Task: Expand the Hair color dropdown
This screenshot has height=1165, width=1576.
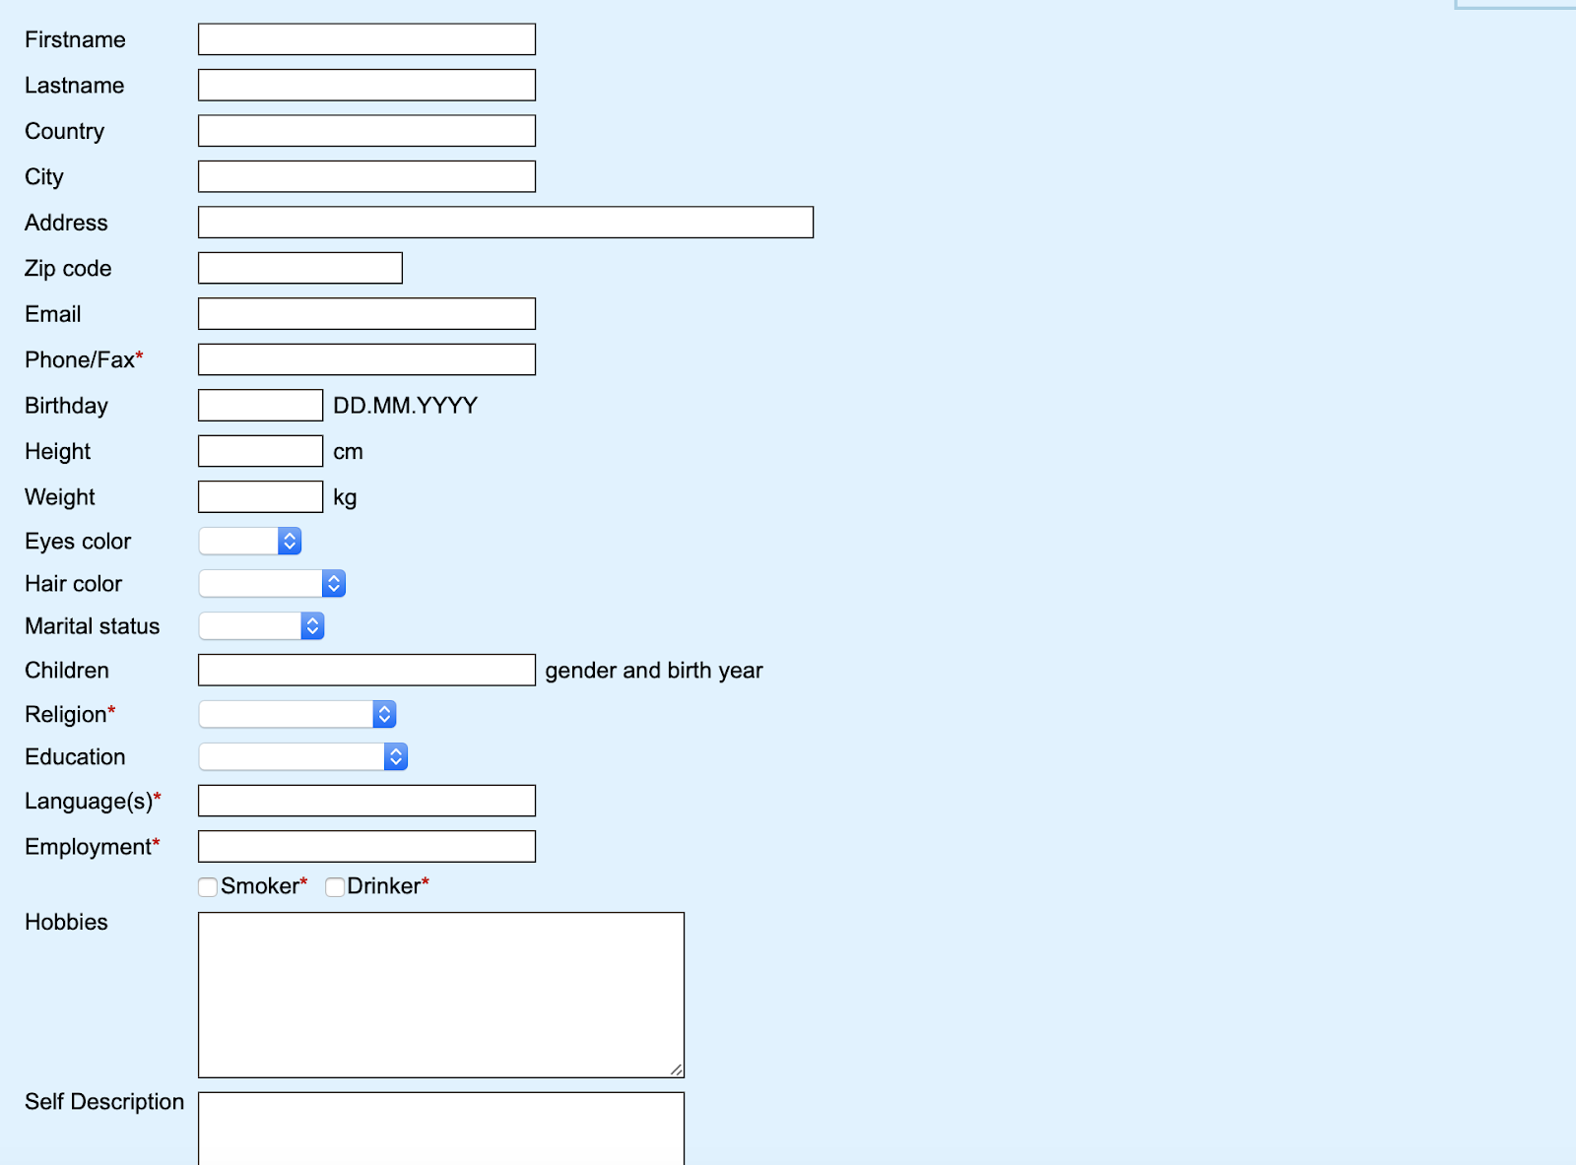Action: 272,583
